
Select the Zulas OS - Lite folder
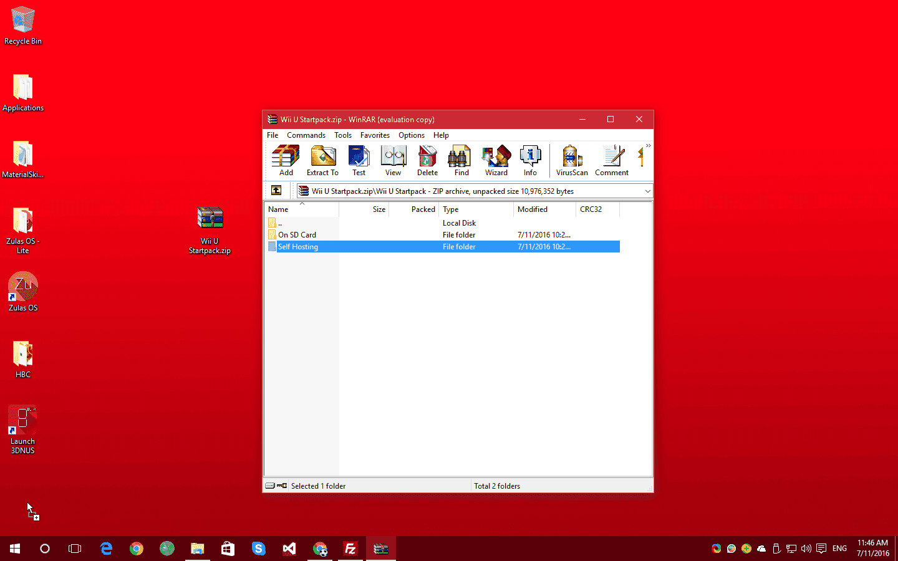(23, 231)
